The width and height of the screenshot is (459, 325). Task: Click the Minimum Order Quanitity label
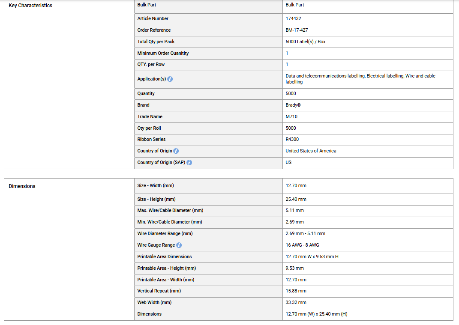pyautogui.click(x=163, y=53)
